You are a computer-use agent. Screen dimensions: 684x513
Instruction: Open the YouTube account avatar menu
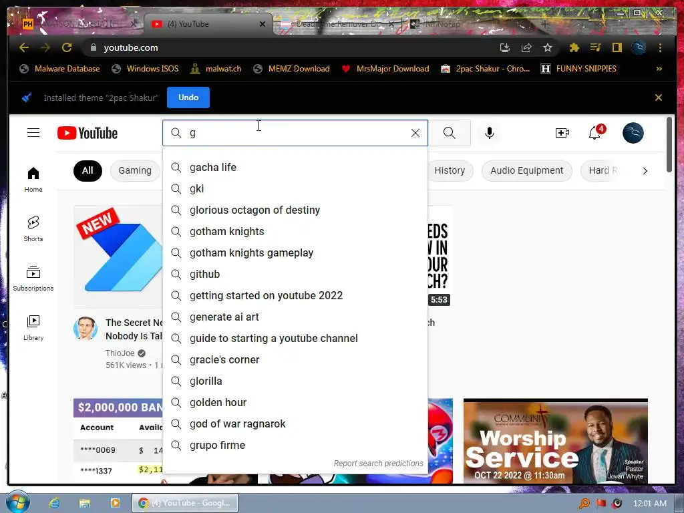coord(633,133)
